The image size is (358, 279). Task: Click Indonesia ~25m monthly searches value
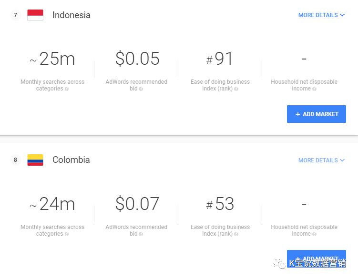(52, 59)
